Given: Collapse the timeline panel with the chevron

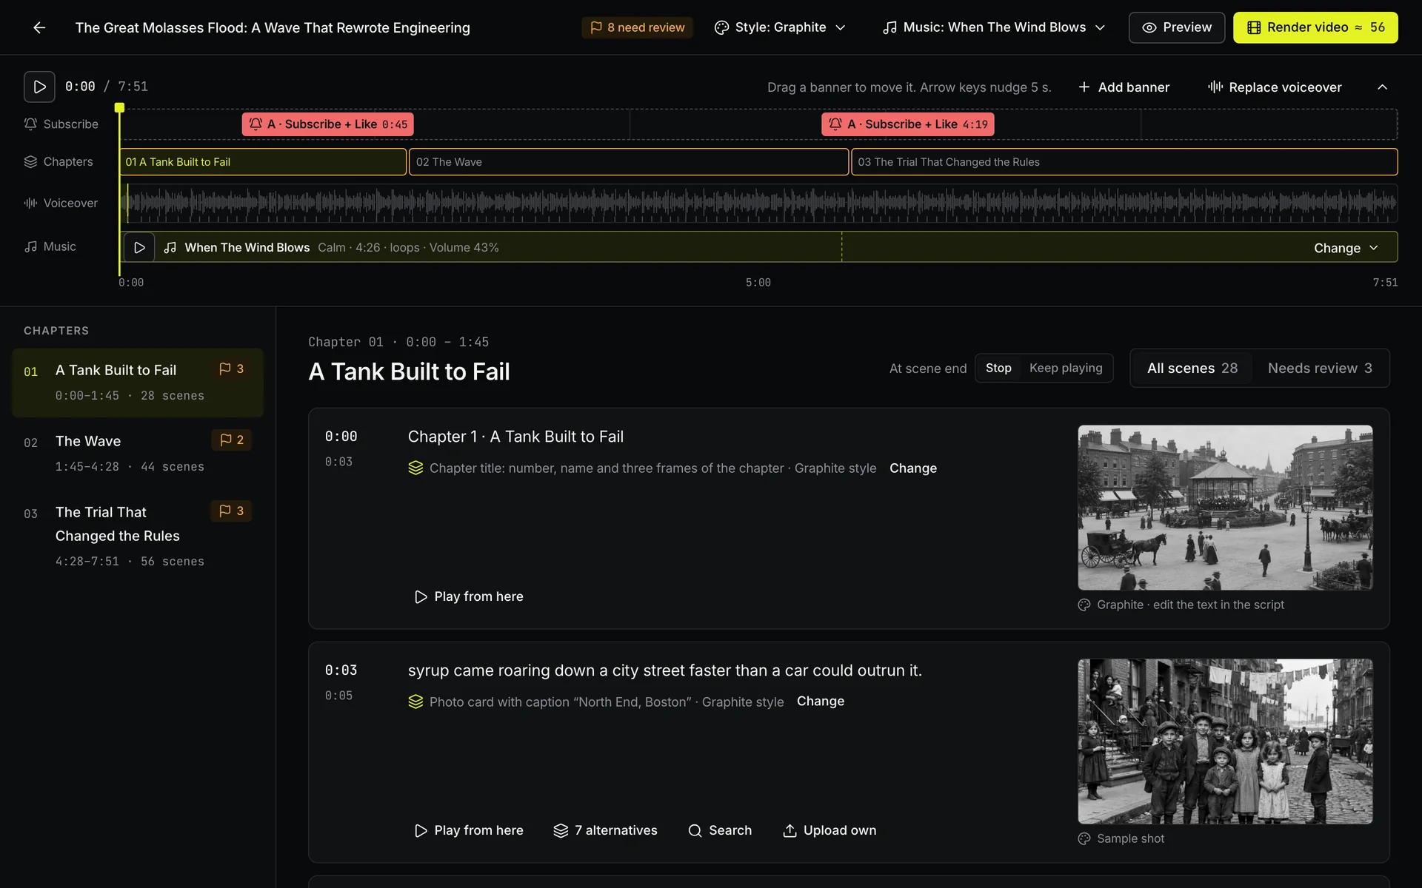Looking at the screenshot, I should coord(1382,87).
